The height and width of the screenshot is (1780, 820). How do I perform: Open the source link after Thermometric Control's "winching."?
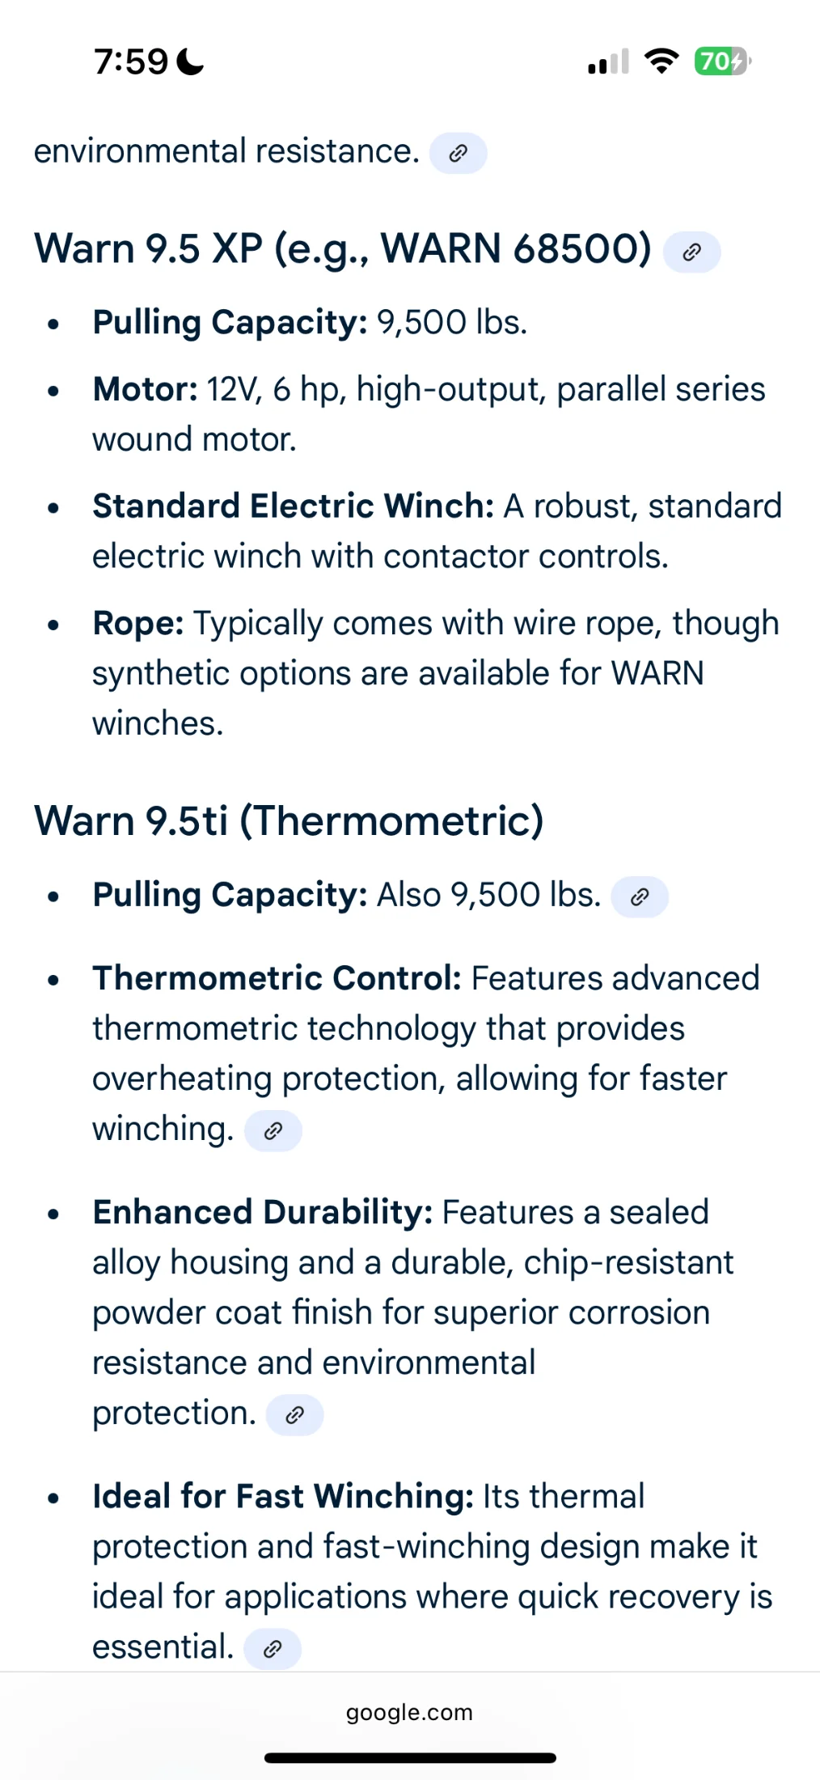[x=273, y=1130]
